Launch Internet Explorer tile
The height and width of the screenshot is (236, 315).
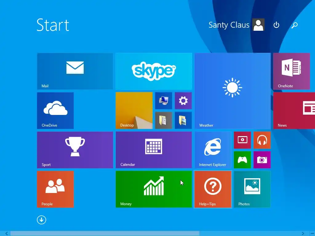213,150
